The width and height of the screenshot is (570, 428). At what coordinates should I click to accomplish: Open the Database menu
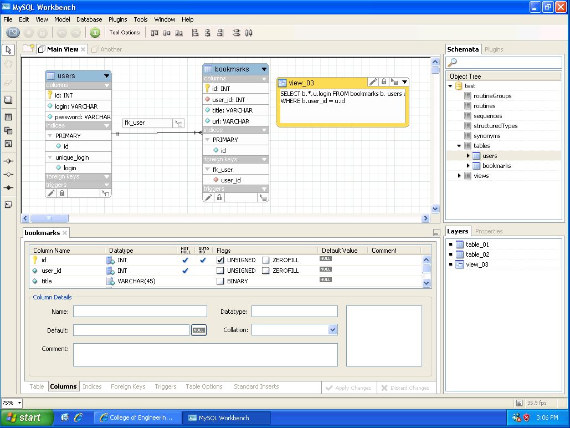tap(89, 19)
